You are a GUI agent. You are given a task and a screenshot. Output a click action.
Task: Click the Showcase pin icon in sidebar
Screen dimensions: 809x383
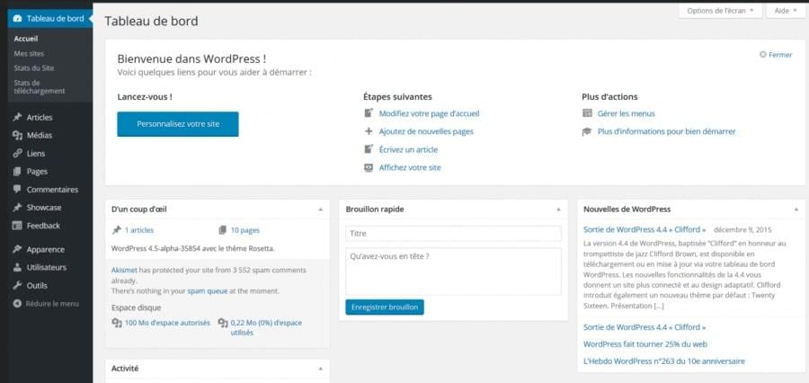17,208
